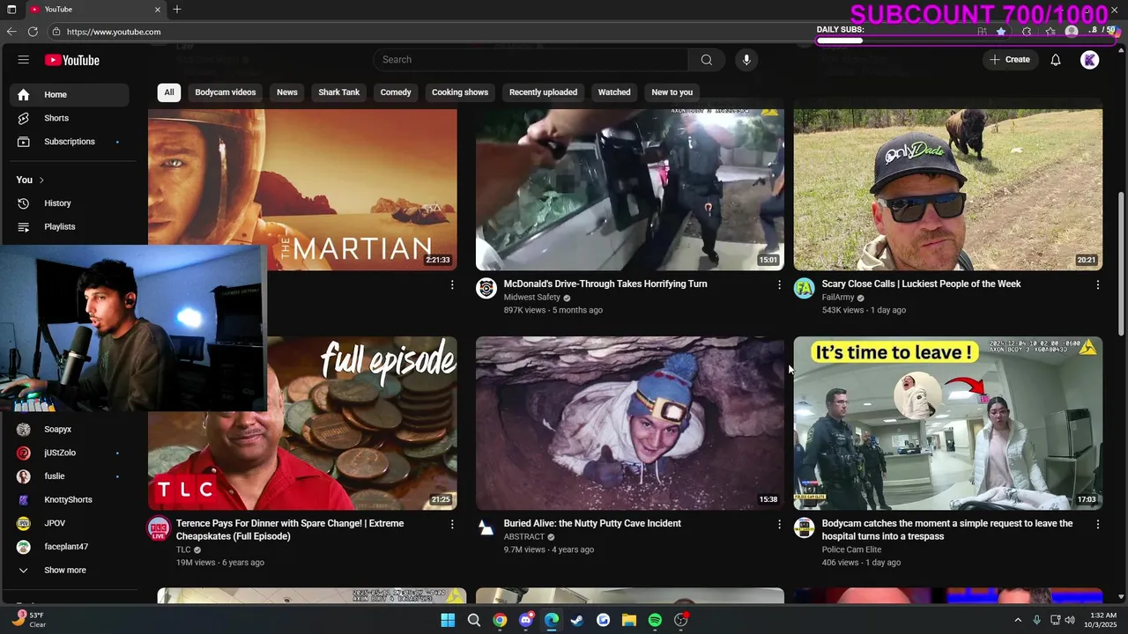Open the Soapyx subscription channel

[70, 429]
